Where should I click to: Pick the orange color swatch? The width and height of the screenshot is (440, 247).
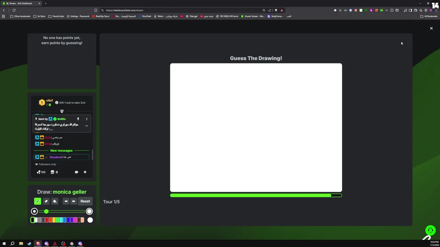tap(50, 220)
